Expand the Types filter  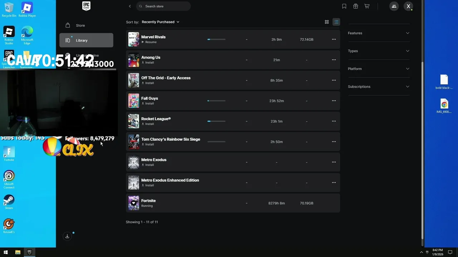click(379, 51)
